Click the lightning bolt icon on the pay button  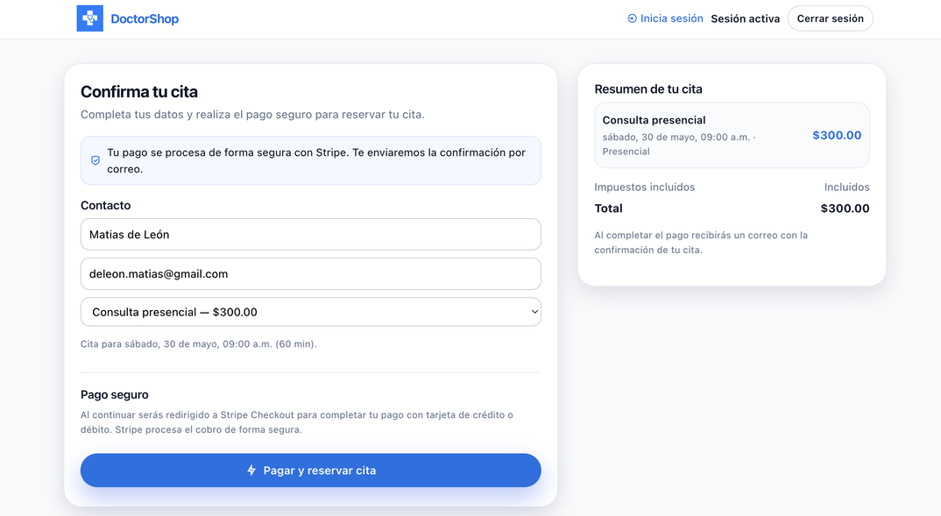(251, 470)
